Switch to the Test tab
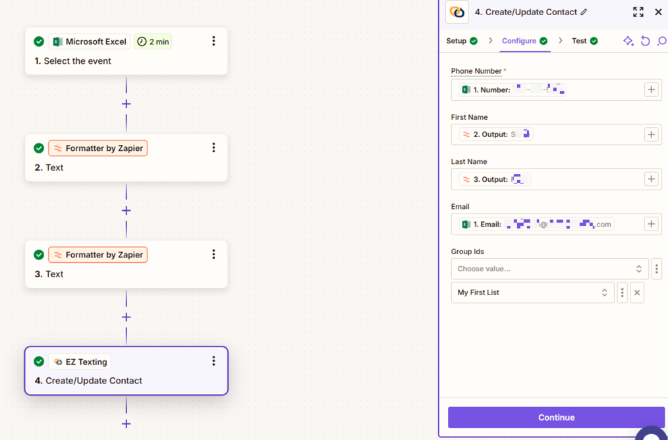Screen dimensions: 668x440 tap(584, 41)
